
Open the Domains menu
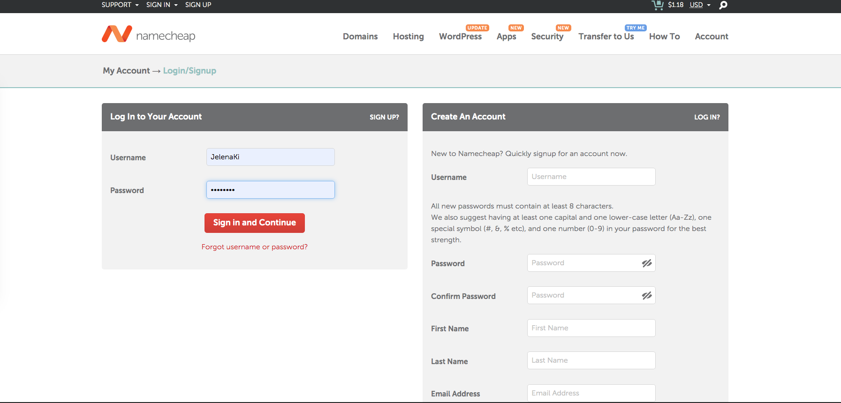pos(360,37)
